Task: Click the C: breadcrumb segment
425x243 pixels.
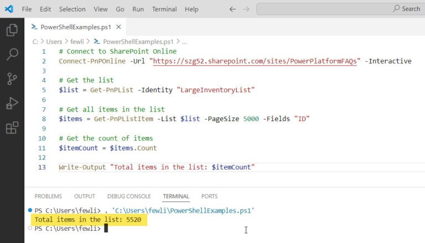Action: [x=35, y=41]
